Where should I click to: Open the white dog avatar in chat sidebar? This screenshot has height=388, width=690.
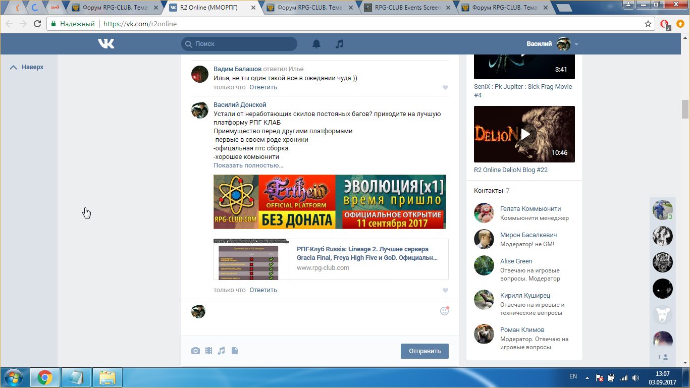(663, 314)
